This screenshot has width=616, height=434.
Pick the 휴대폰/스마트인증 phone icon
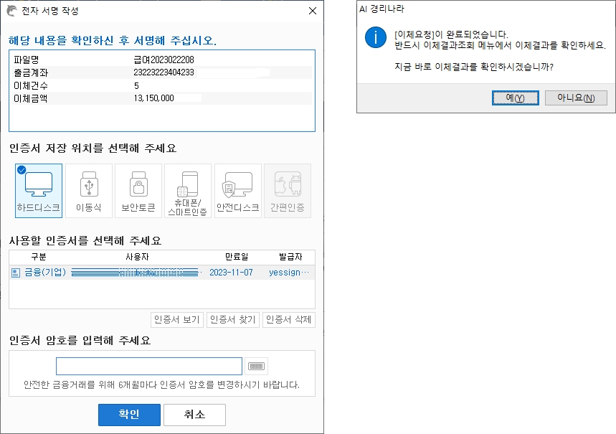(x=188, y=191)
